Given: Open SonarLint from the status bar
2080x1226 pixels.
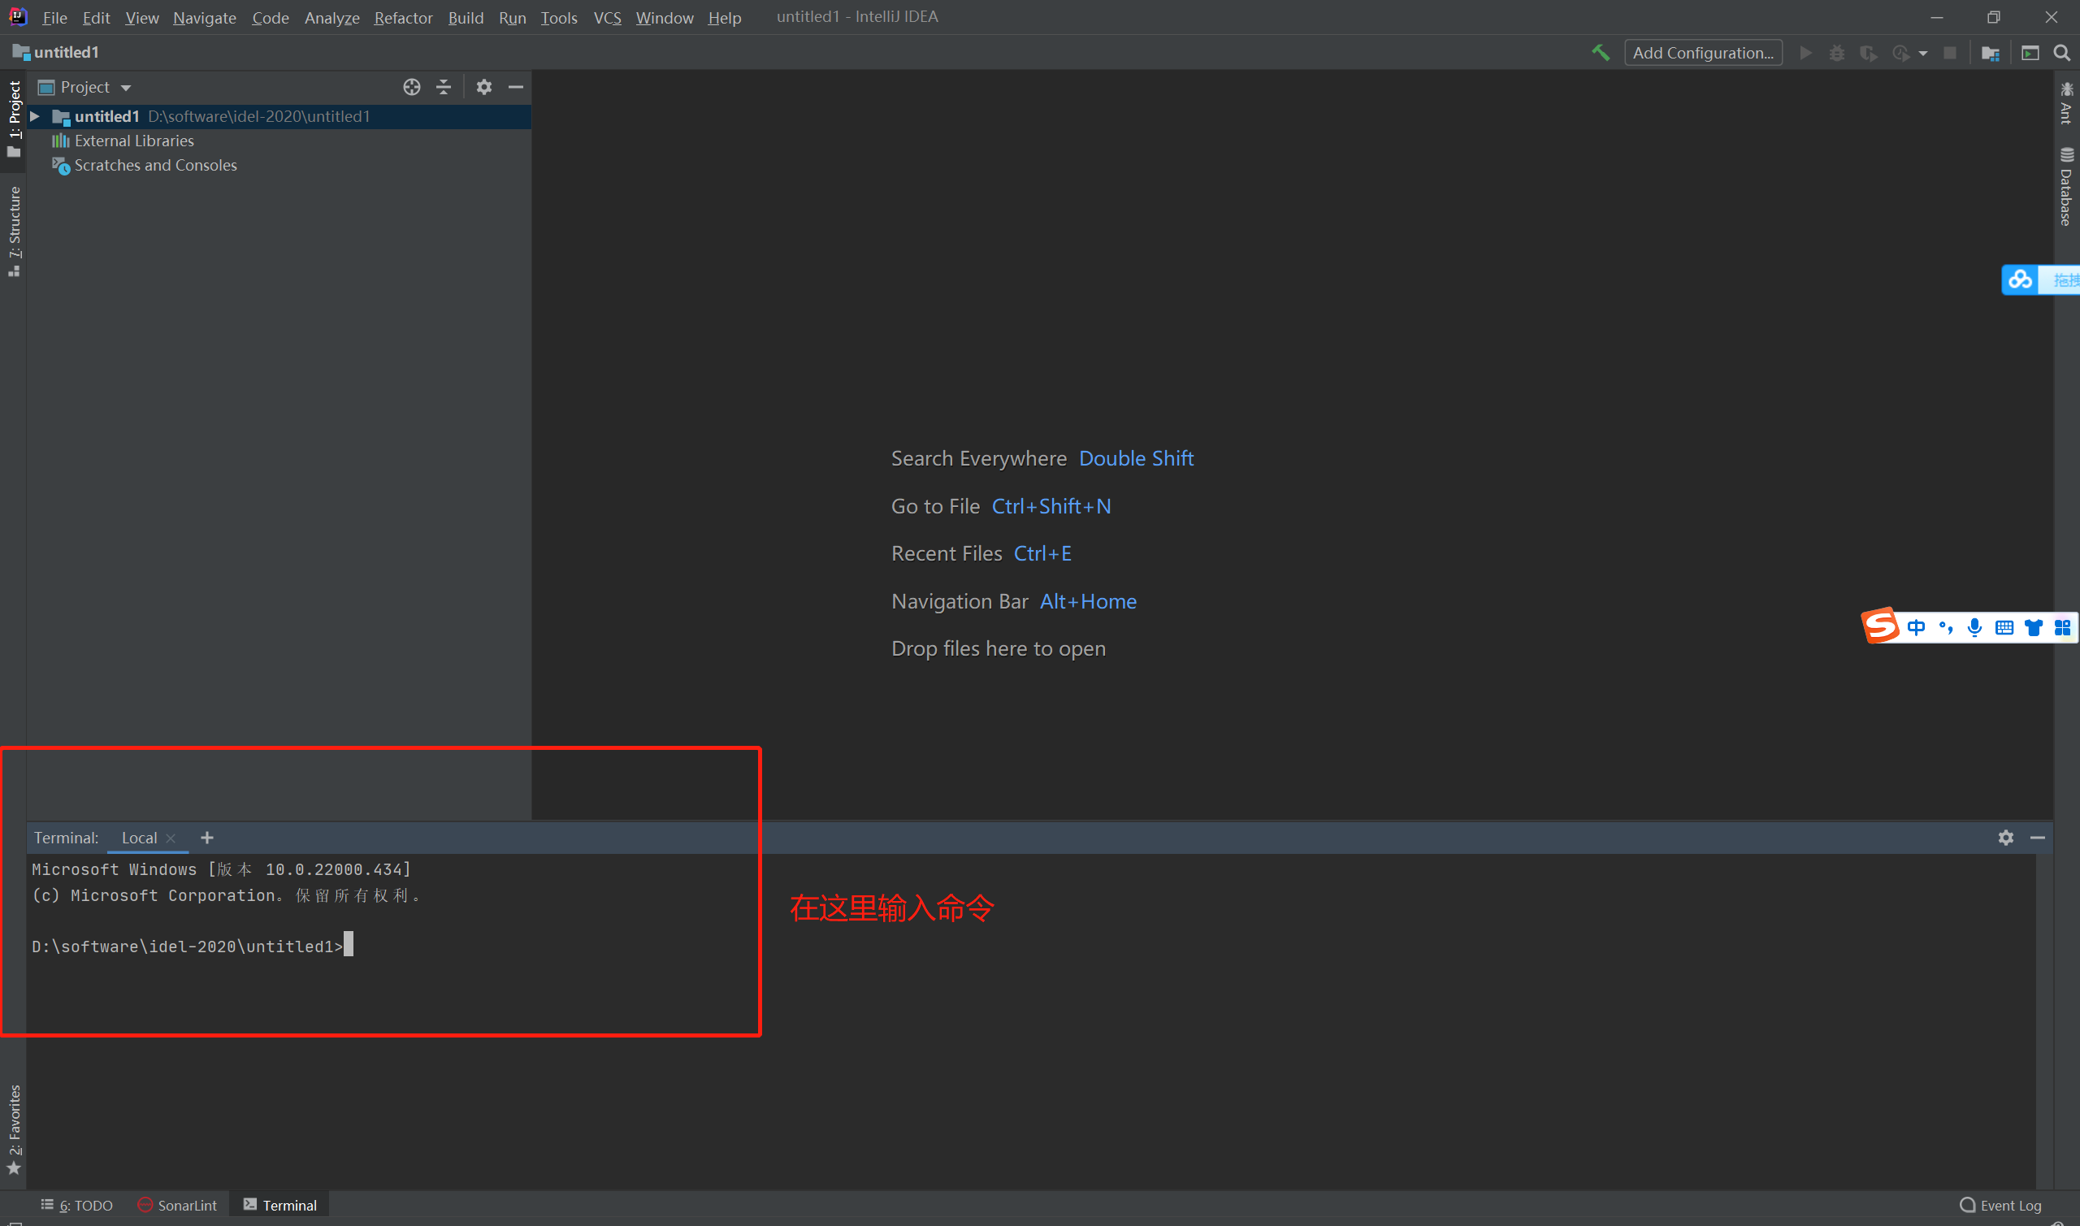Looking at the screenshot, I should (178, 1205).
